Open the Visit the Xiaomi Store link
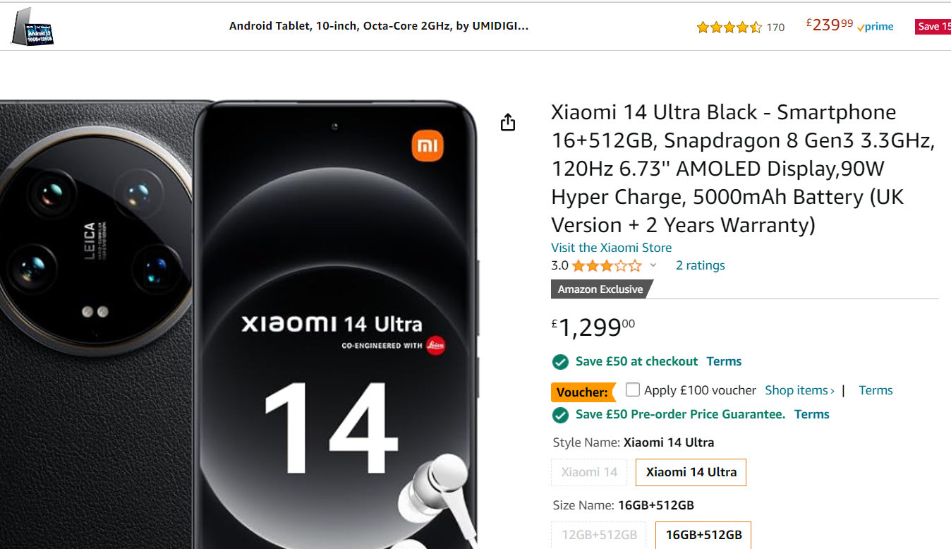Viewport: 951px width, 549px height. [611, 248]
